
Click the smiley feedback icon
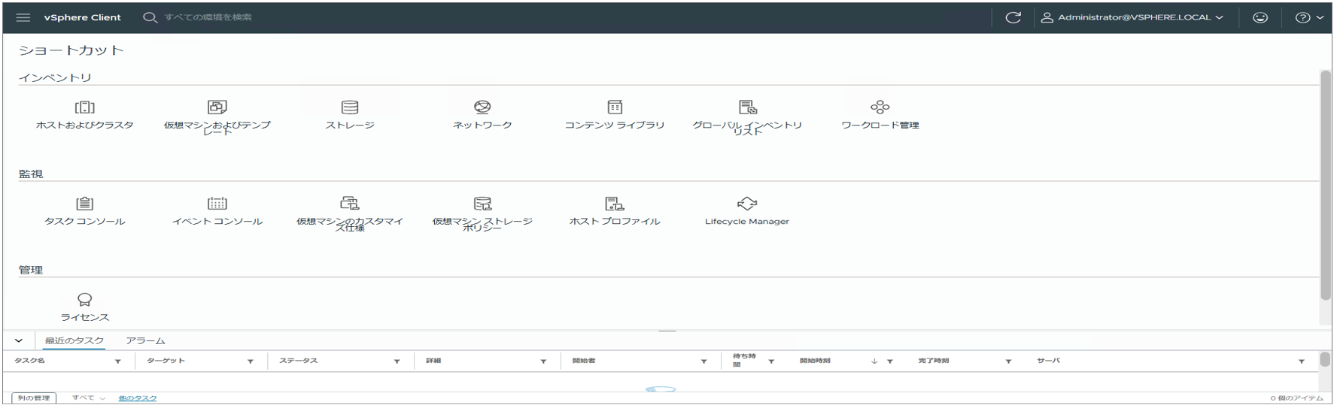coord(1260,17)
